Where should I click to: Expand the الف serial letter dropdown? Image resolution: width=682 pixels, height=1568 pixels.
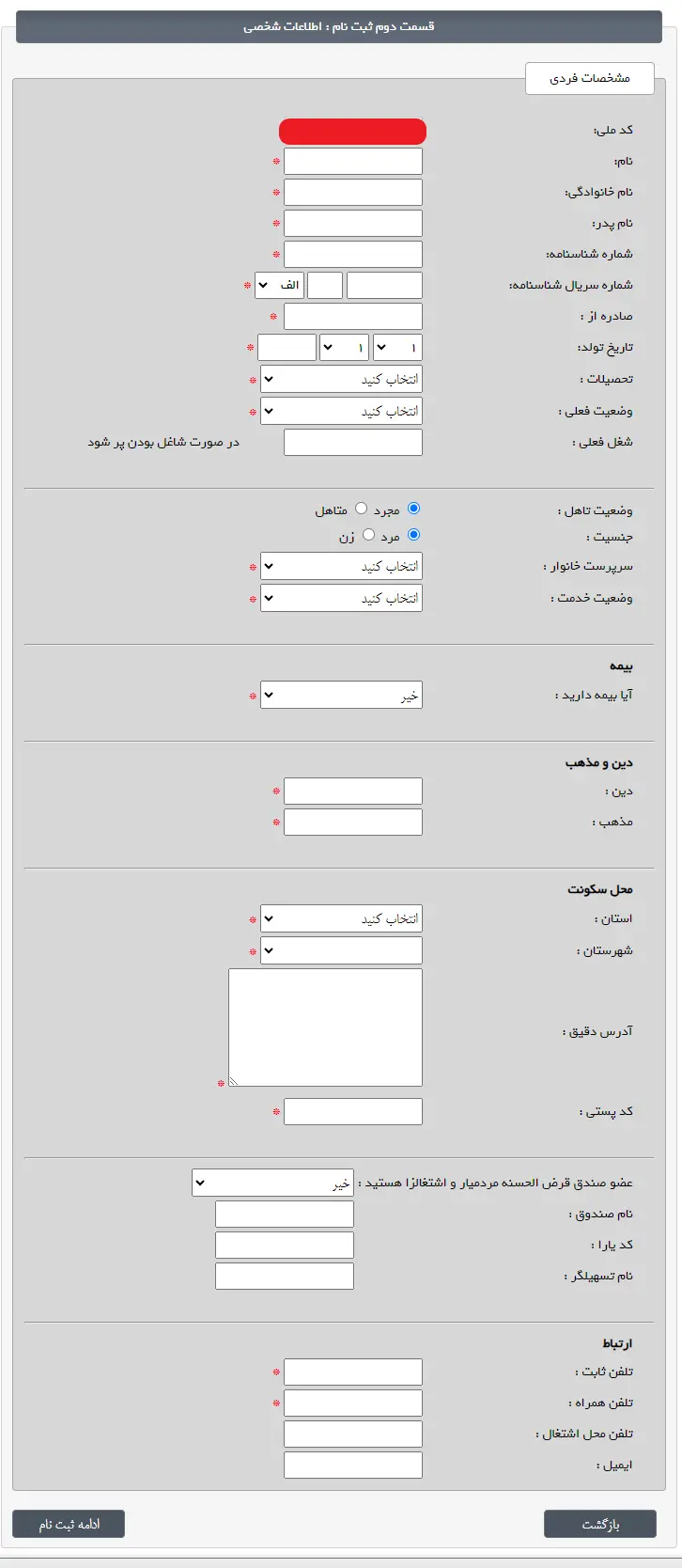pos(279,285)
